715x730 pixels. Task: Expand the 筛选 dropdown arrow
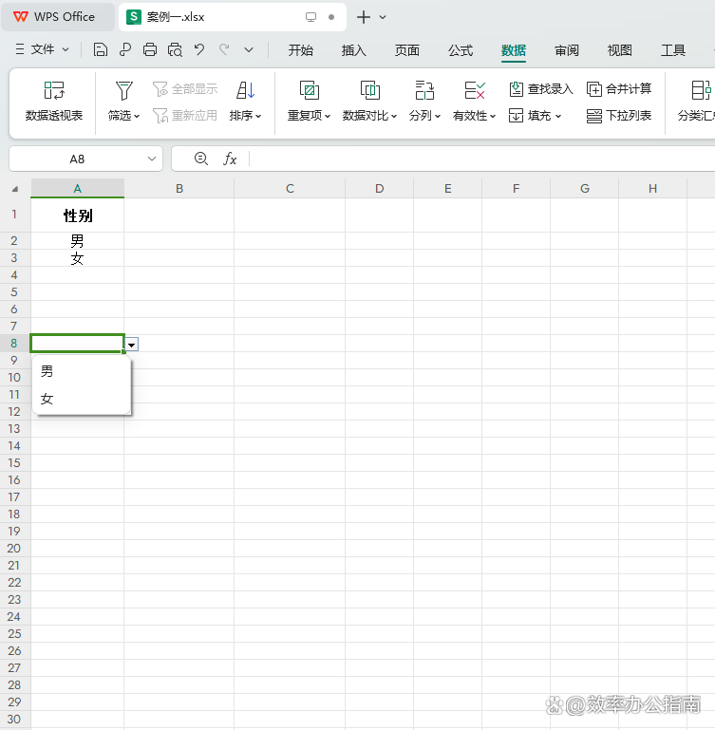[137, 116]
